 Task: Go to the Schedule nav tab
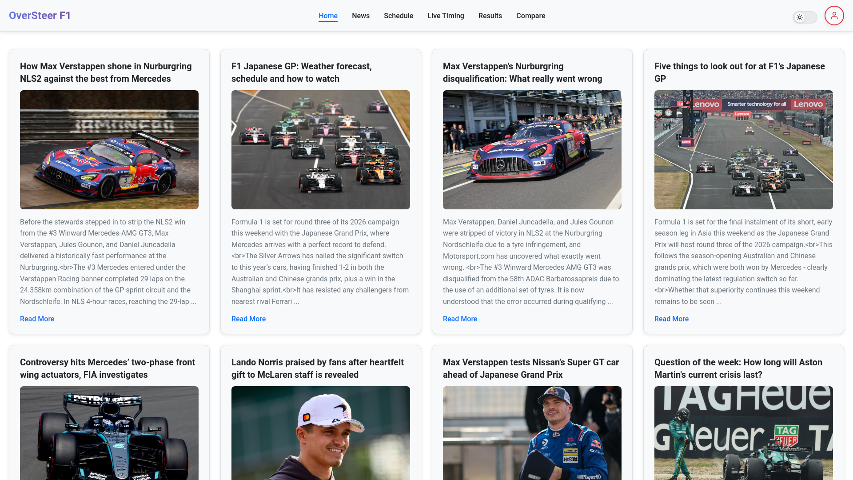[x=399, y=16]
